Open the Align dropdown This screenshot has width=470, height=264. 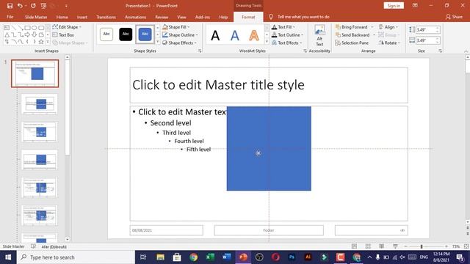point(388,27)
